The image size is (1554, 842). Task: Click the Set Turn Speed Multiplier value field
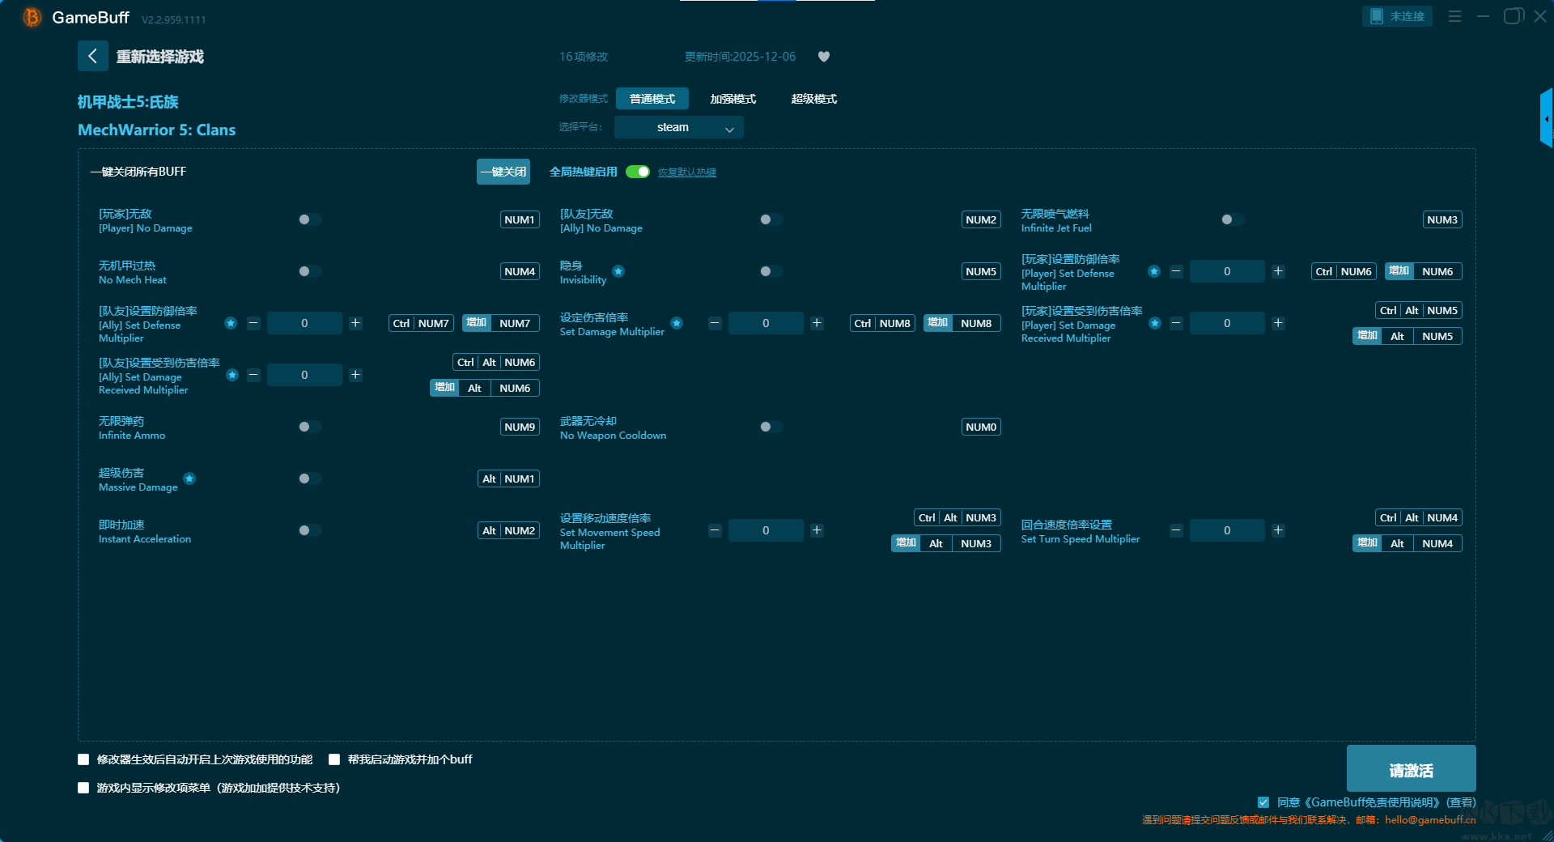pos(1226,530)
